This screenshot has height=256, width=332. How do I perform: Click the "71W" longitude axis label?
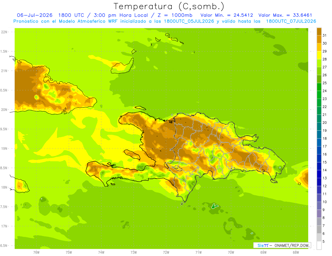coord(198,252)
